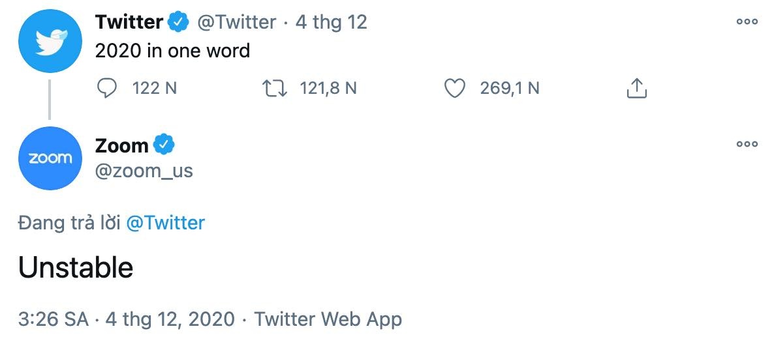Click the share upload icon
The image size is (774, 348).
[x=636, y=88]
